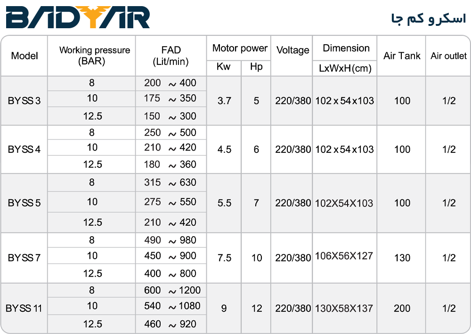The width and height of the screenshot is (471, 334).
Task: Click the Air Tank column header
Action: tap(402, 56)
